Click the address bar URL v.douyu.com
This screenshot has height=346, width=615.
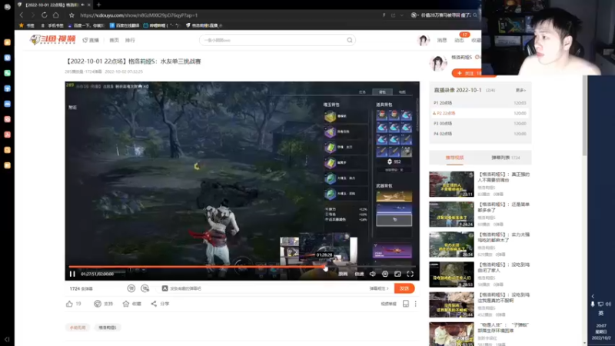click(139, 15)
